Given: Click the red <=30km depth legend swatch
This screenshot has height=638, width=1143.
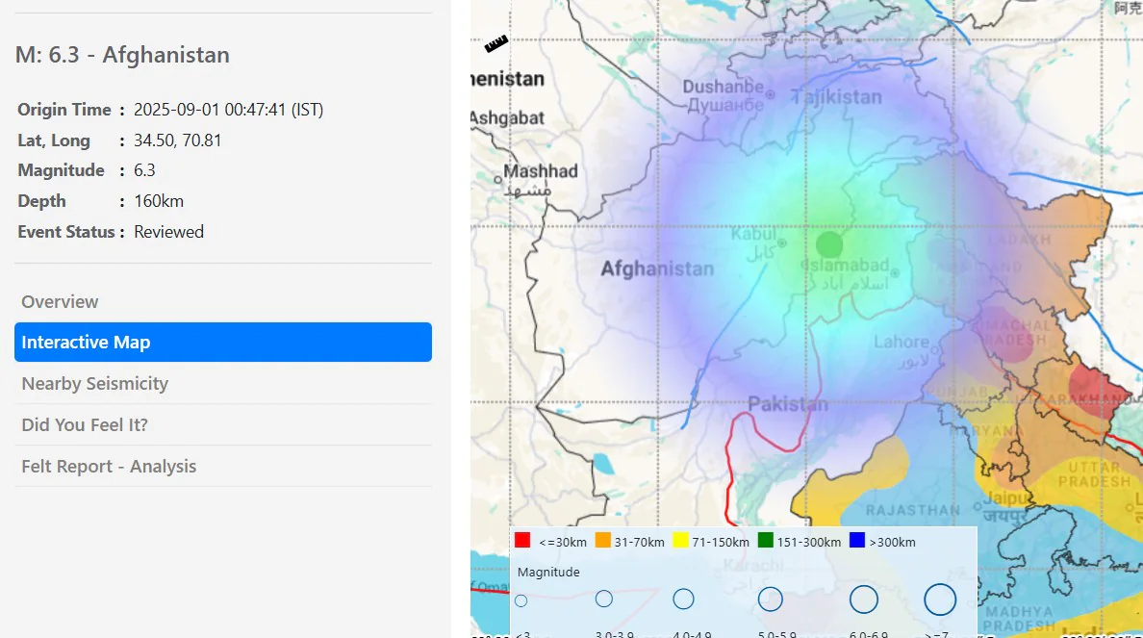Looking at the screenshot, I should coord(521,540).
